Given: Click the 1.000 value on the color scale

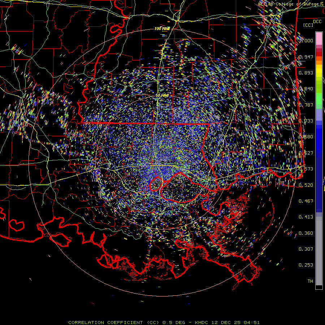Looking at the screenshot, I should click(306, 40).
